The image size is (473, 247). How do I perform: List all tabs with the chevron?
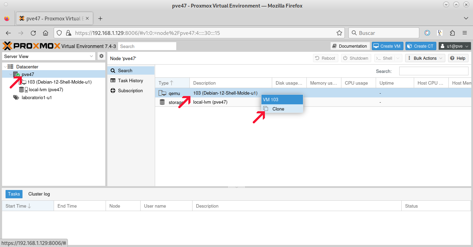click(466, 18)
